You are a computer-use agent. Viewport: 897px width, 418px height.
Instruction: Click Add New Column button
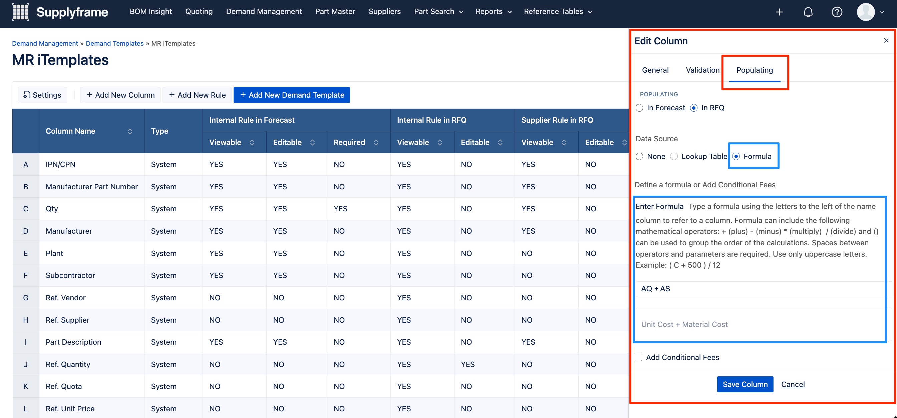pyautogui.click(x=120, y=95)
